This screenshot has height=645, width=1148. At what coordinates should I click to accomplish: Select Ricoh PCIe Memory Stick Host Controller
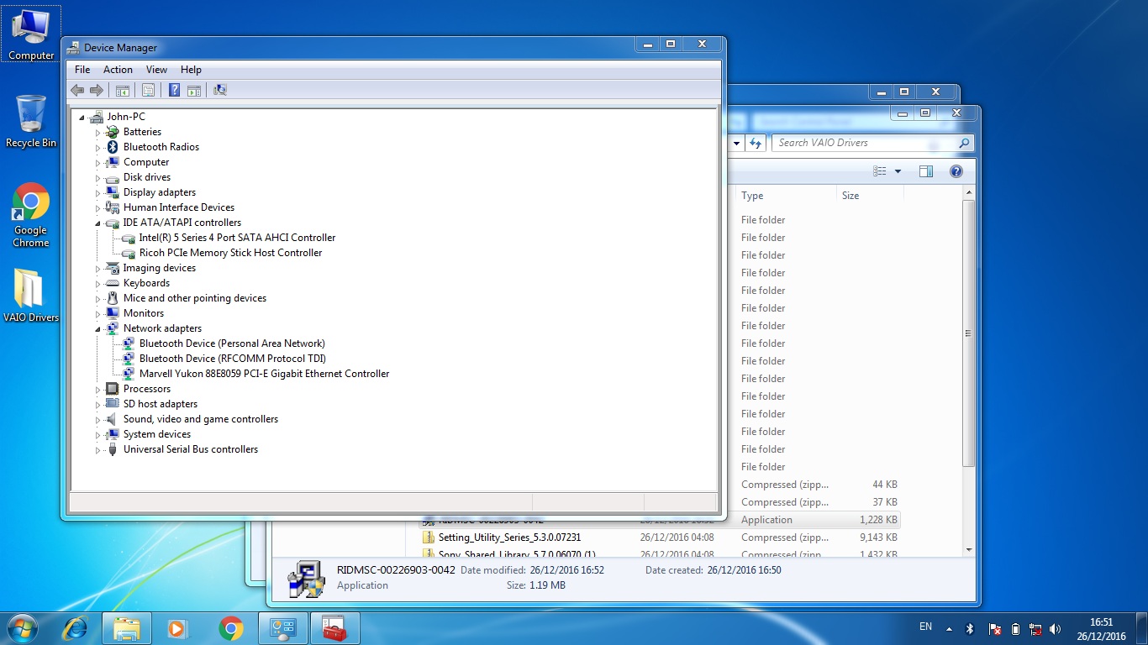point(230,253)
